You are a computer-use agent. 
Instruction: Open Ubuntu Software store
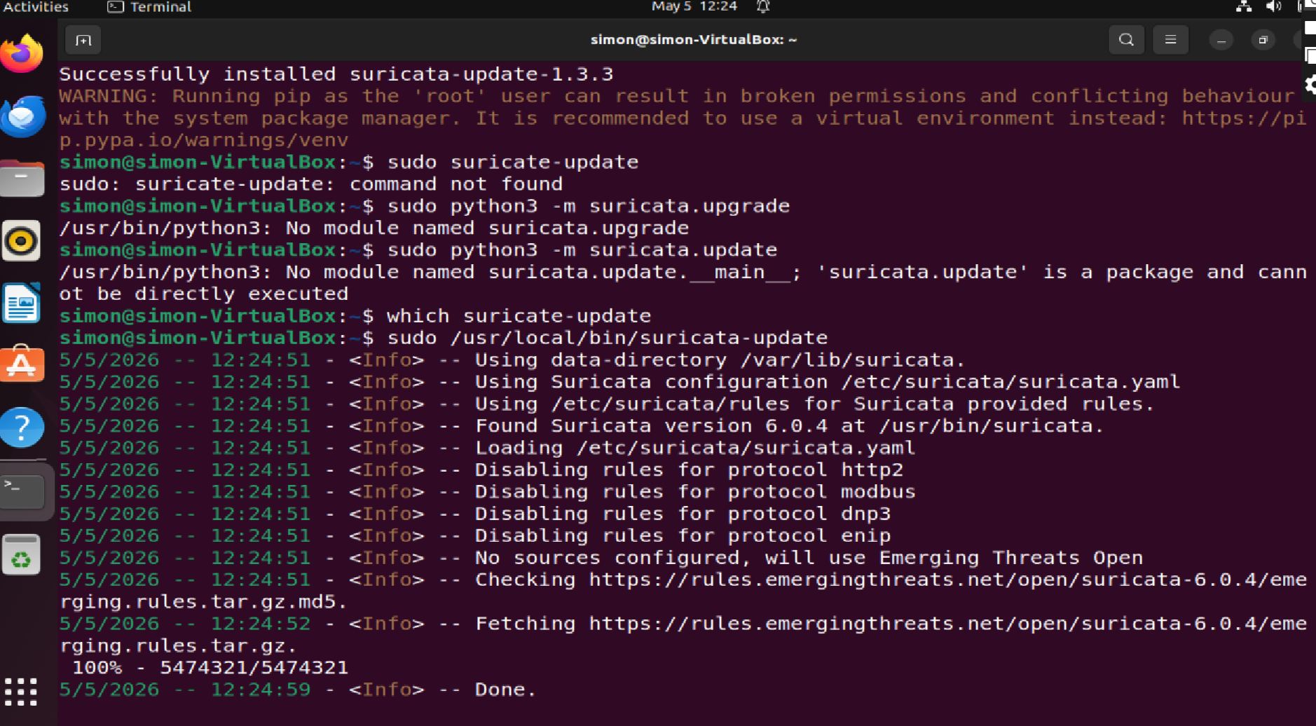tap(22, 365)
